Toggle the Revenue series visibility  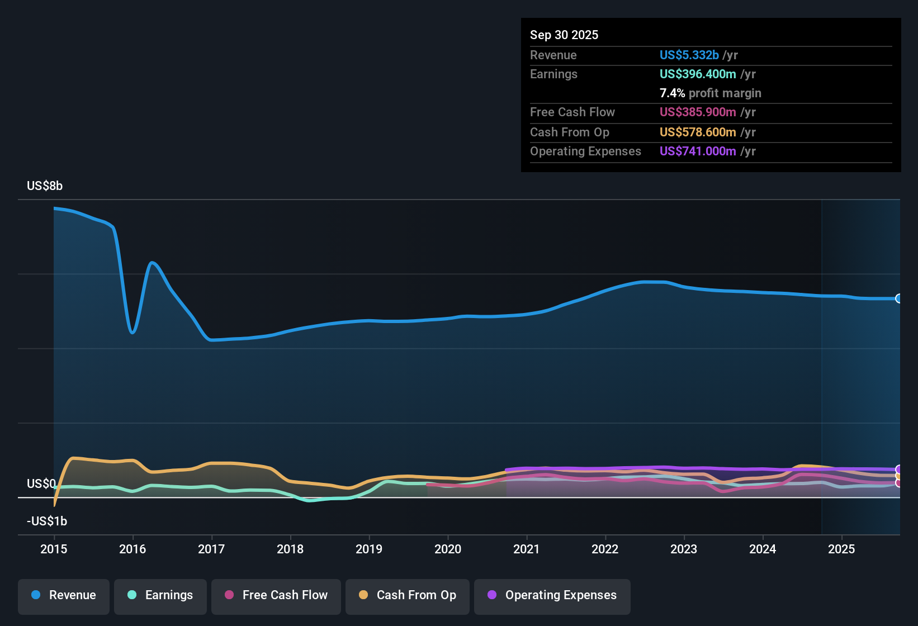click(63, 596)
